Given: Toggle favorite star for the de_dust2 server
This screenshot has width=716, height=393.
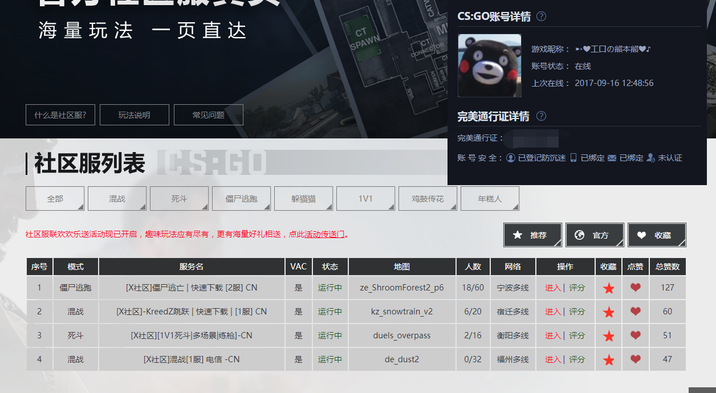Looking at the screenshot, I should (608, 359).
